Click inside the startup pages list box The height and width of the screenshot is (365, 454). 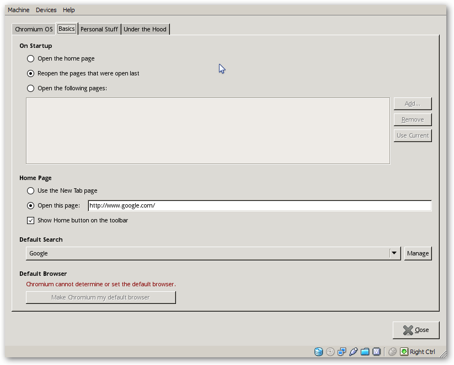click(208, 130)
